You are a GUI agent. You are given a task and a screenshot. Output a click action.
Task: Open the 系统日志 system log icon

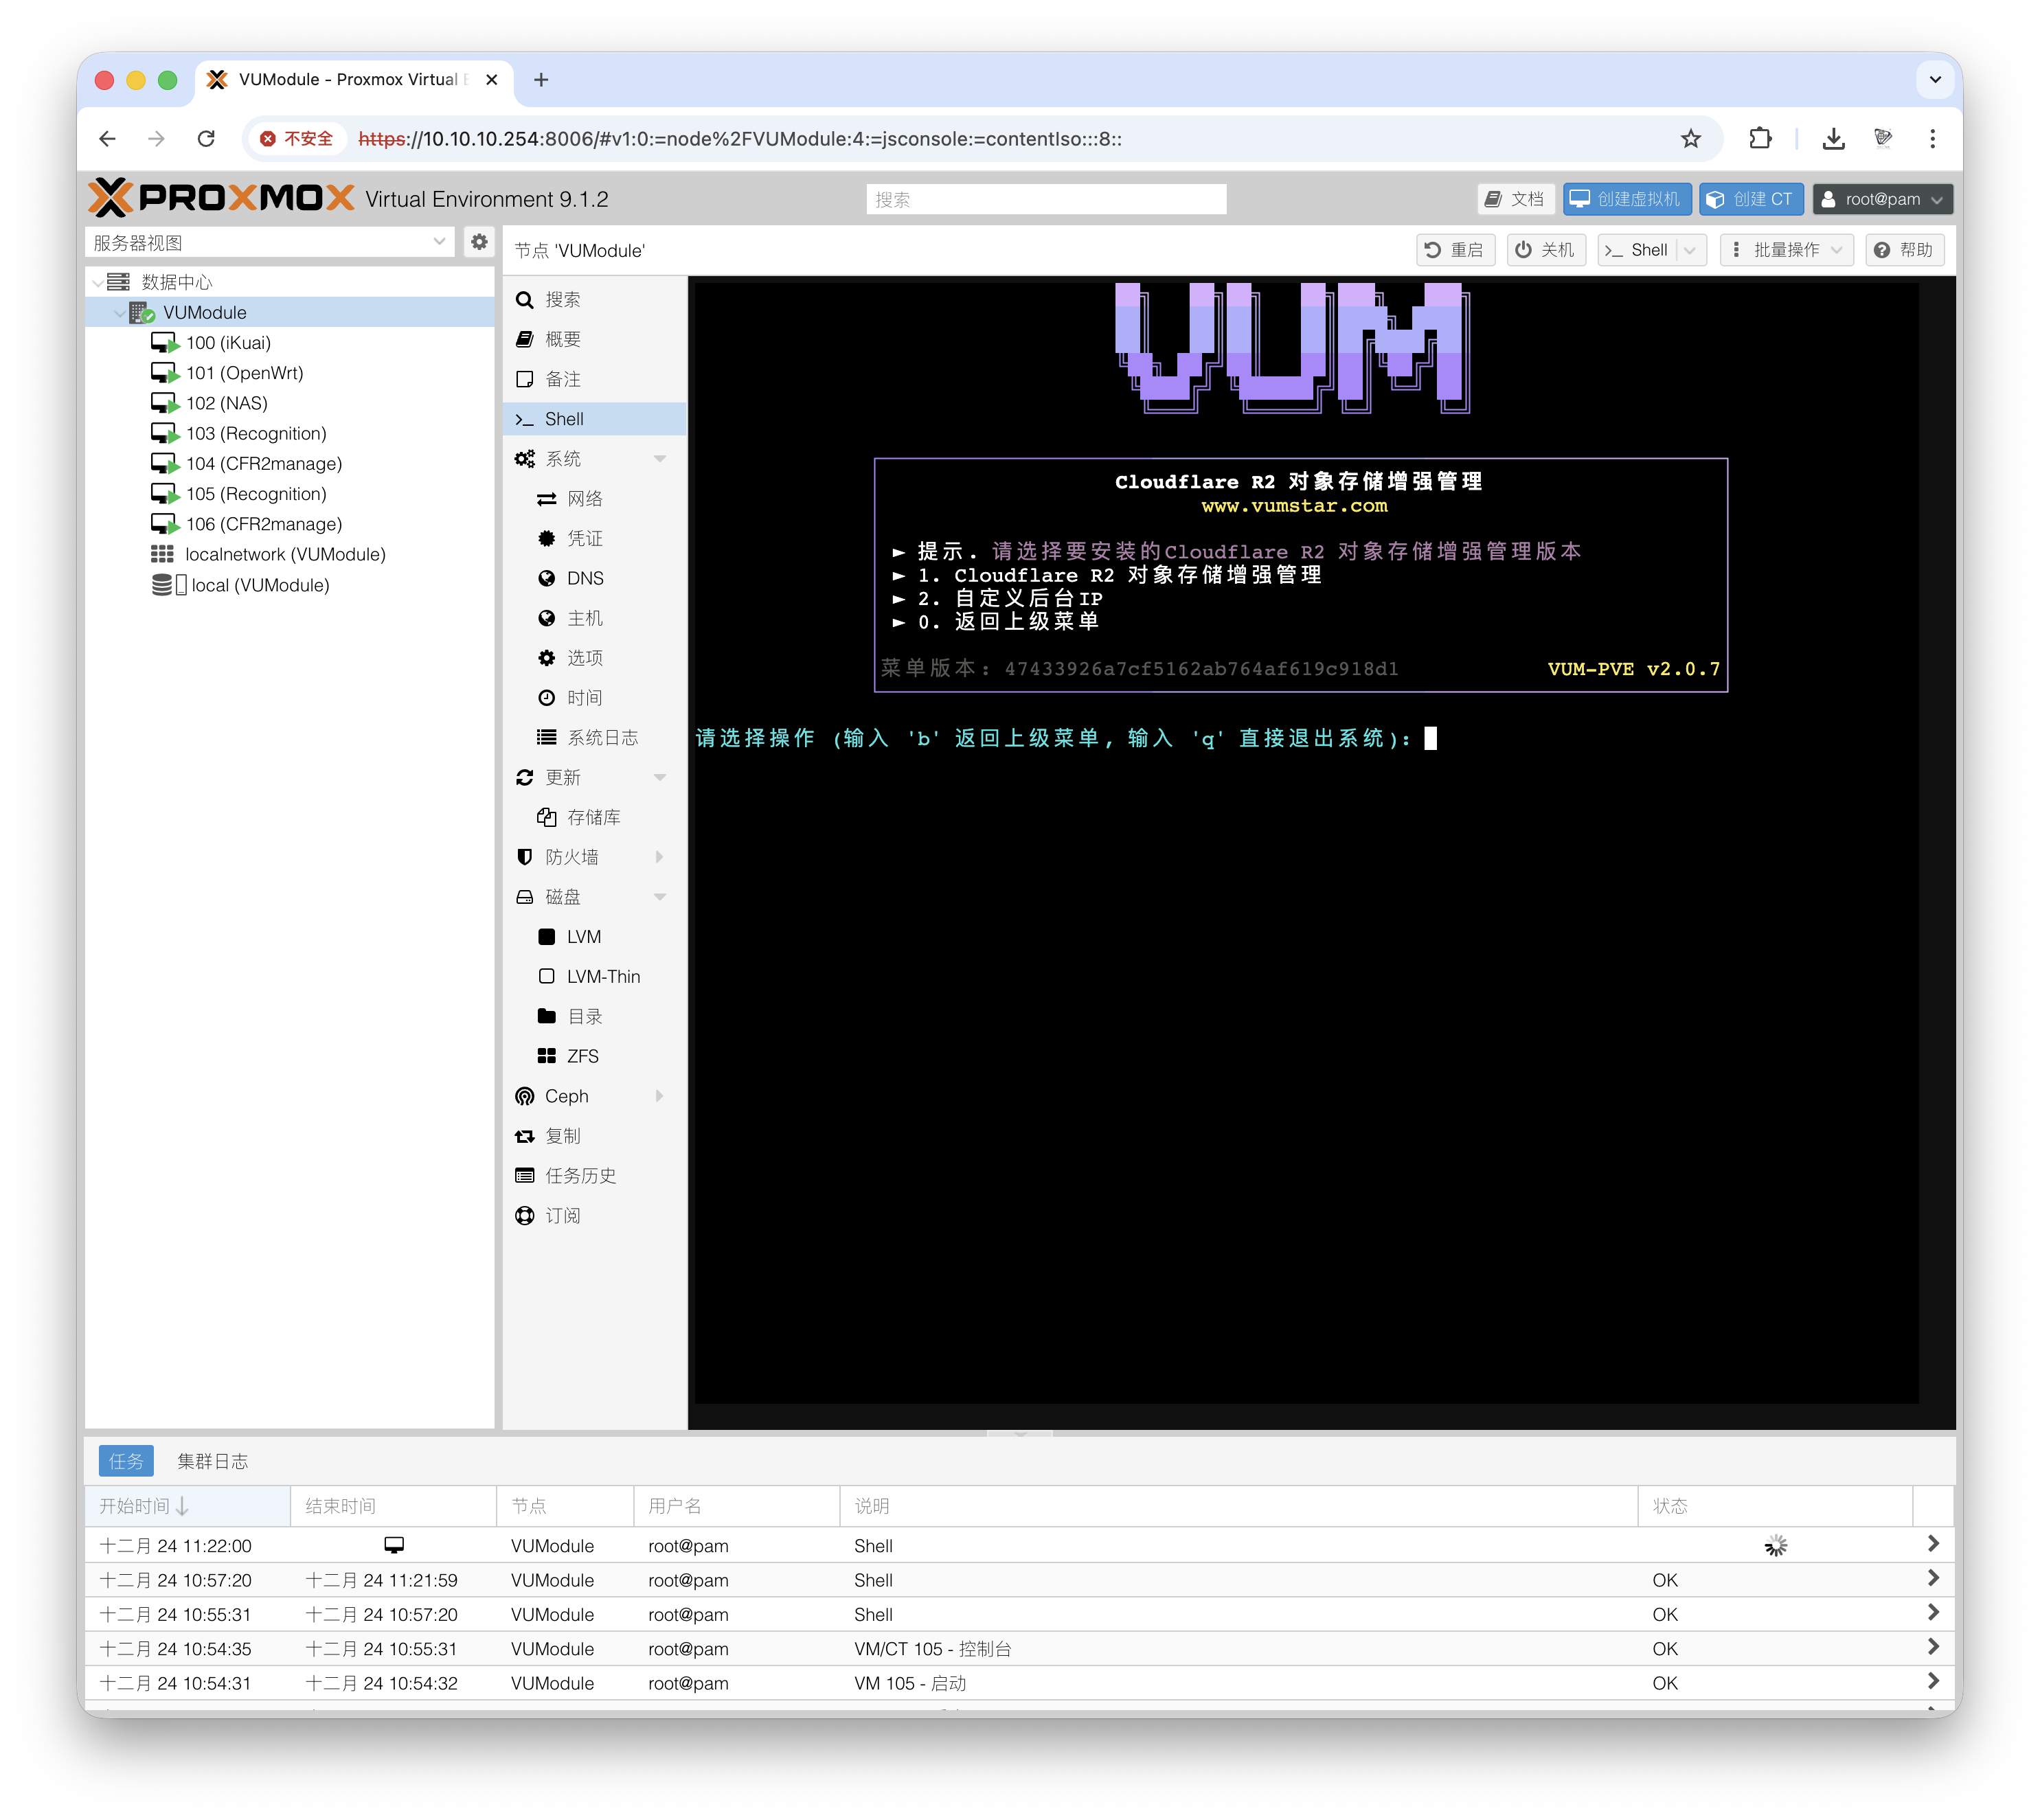(x=547, y=737)
